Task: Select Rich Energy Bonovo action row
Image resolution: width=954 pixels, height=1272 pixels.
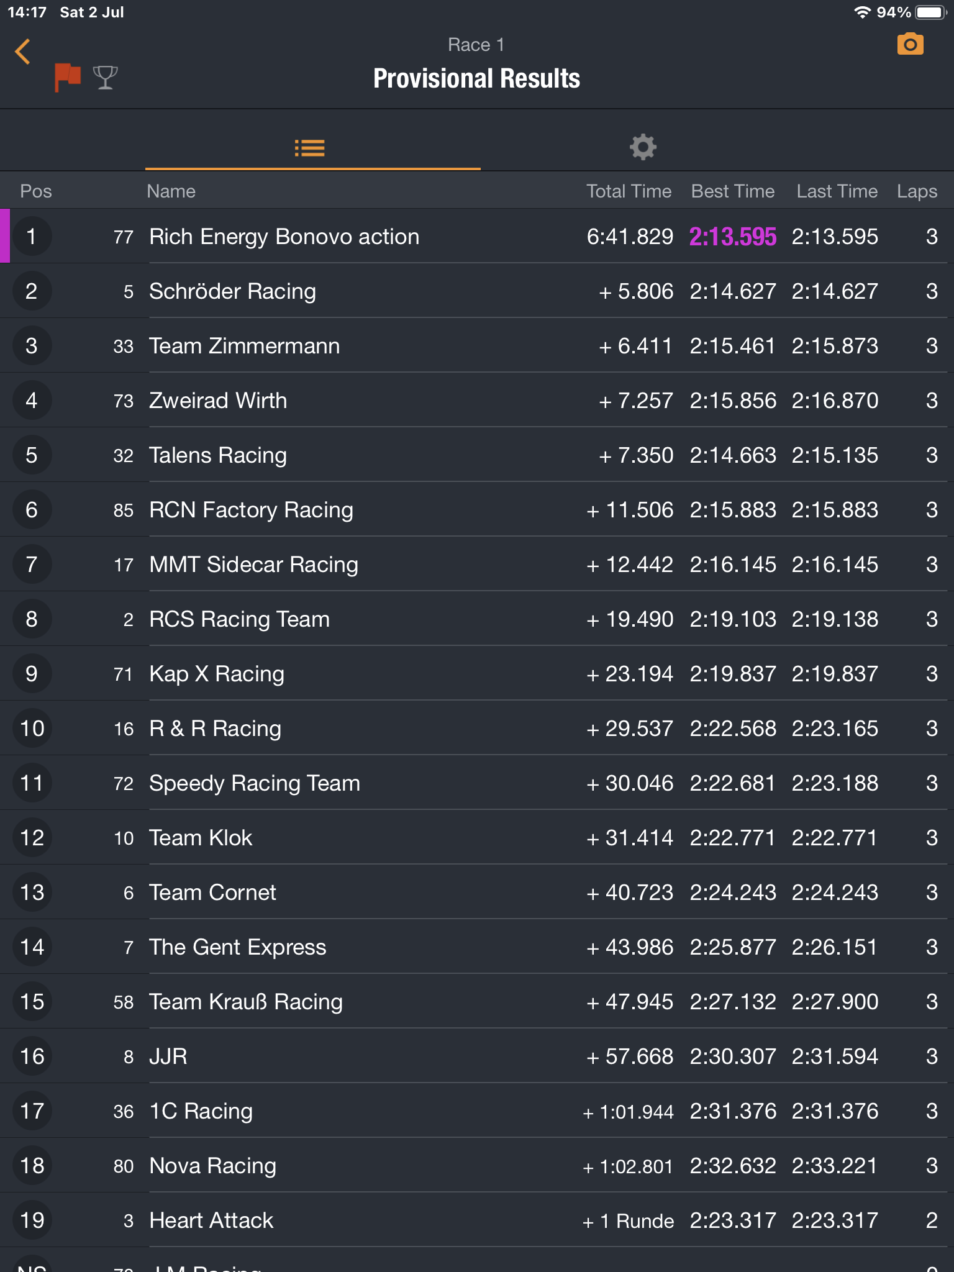Action: click(284, 237)
